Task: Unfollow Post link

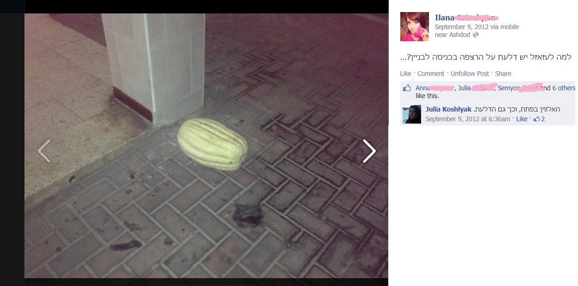Action: (x=470, y=74)
